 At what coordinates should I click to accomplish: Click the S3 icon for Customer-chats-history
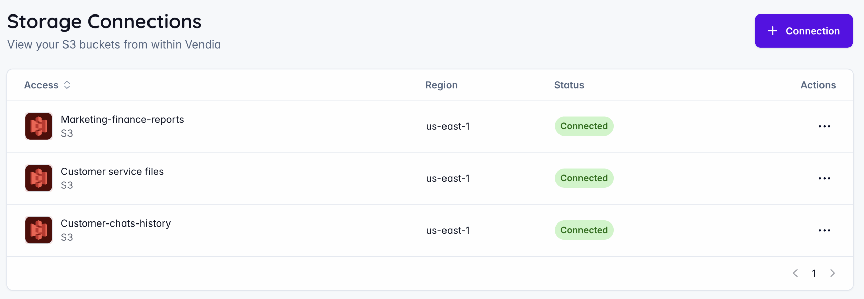[x=38, y=230]
